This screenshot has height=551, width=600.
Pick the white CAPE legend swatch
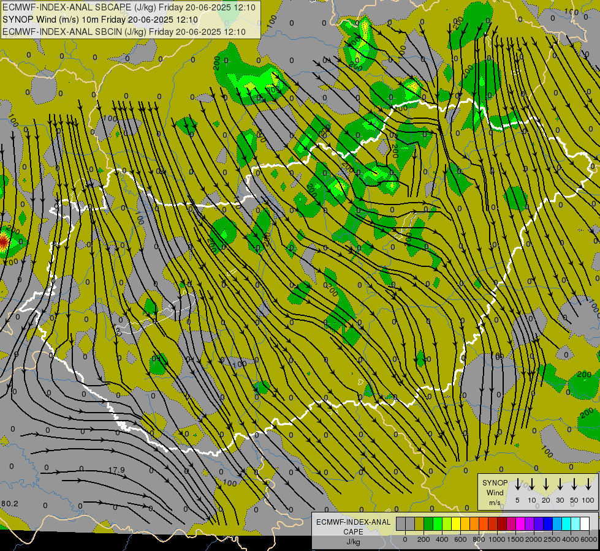[585, 523]
